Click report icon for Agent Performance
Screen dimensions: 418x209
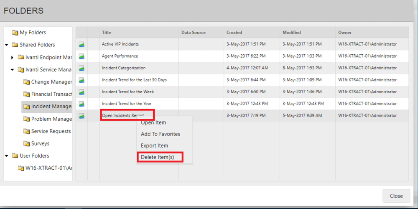coord(82,56)
